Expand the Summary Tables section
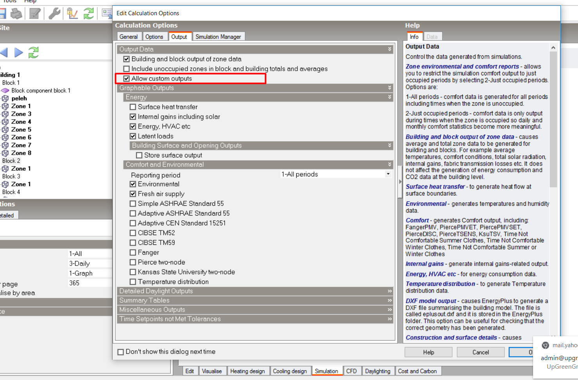 coord(390,300)
